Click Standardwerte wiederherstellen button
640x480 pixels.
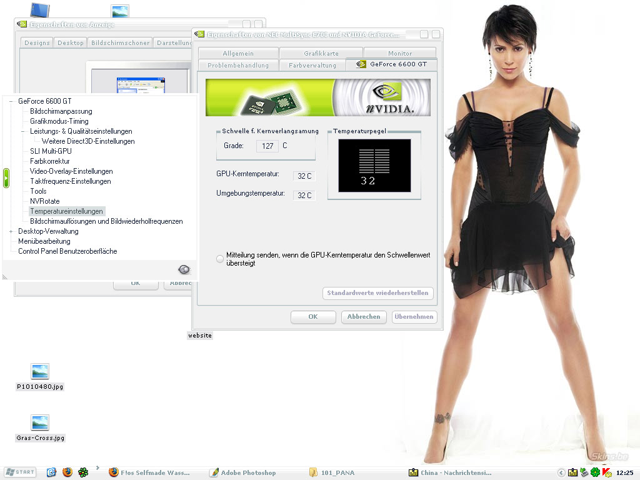pyautogui.click(x=377, y=293)
